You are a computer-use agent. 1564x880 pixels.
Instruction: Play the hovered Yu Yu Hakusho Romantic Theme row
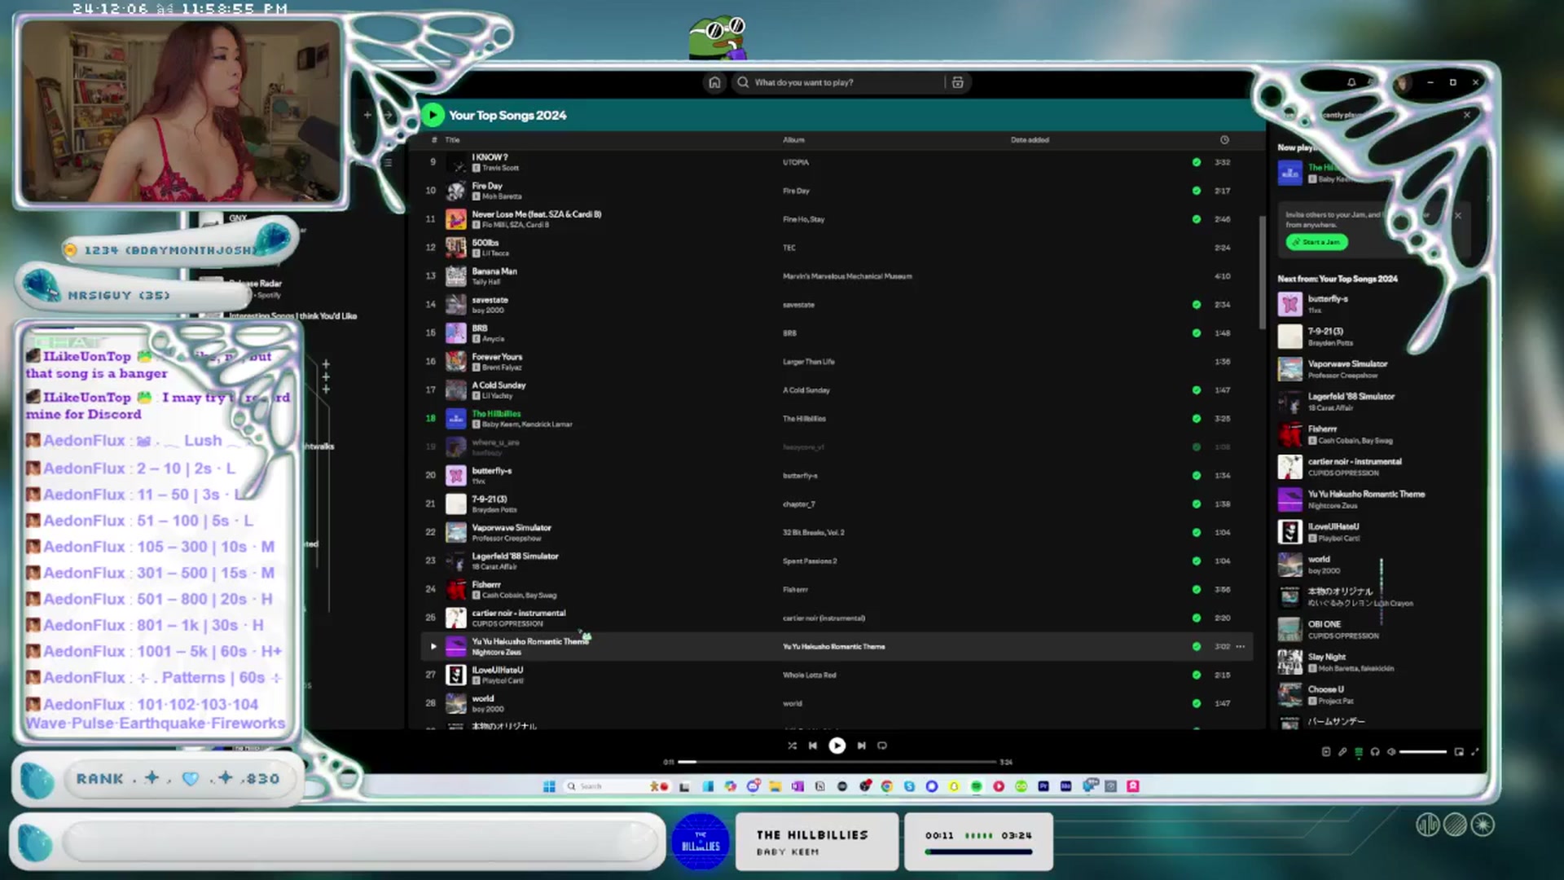(433, 646)
